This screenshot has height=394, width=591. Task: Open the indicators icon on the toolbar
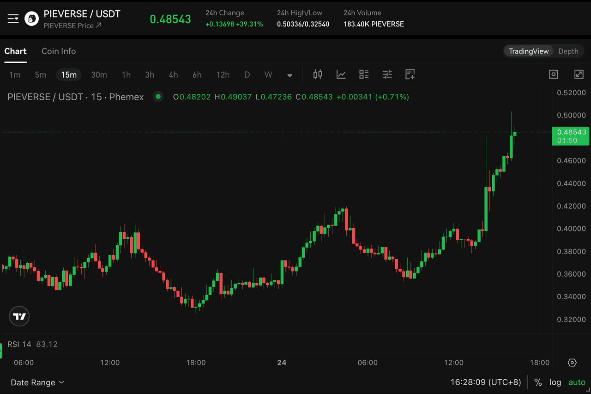tap(341, 74)
